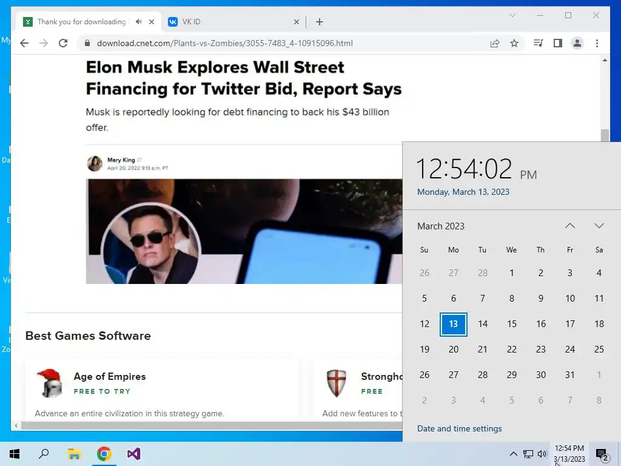Select March 31 in the calendar
The width and height of the screenshot is (621, 466).
(x=570, y=375)
